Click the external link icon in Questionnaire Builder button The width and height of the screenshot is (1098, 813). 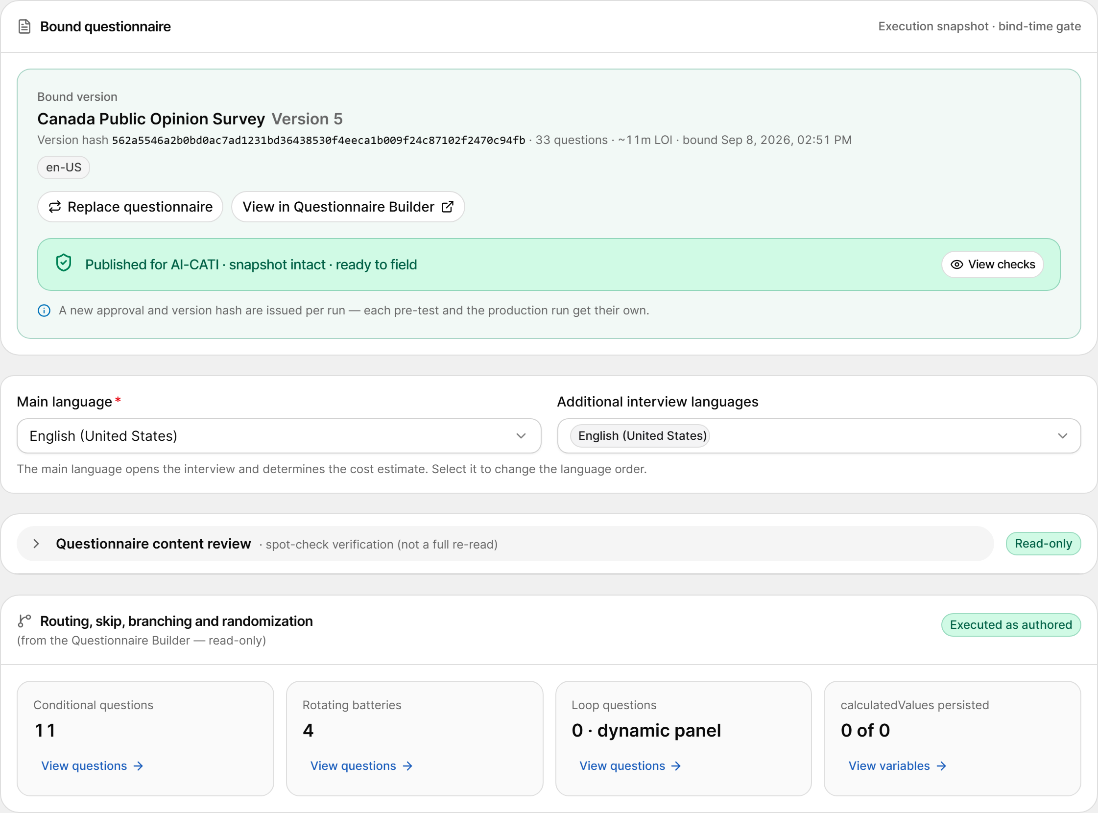point(447,207)
